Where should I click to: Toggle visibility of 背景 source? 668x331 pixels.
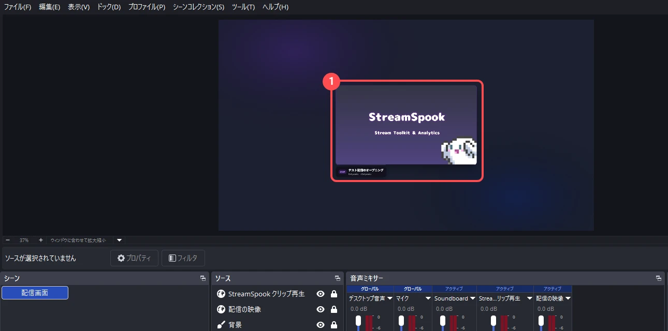(321, 325)
